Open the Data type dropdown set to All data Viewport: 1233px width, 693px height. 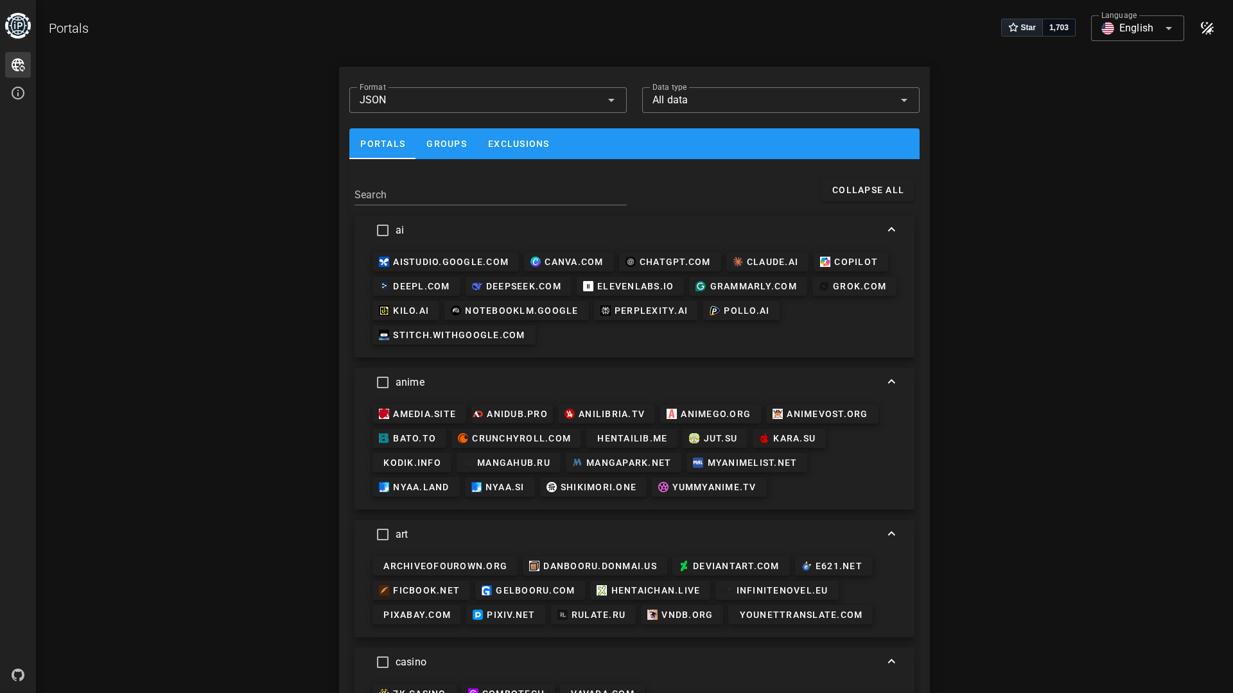(781, 100)
